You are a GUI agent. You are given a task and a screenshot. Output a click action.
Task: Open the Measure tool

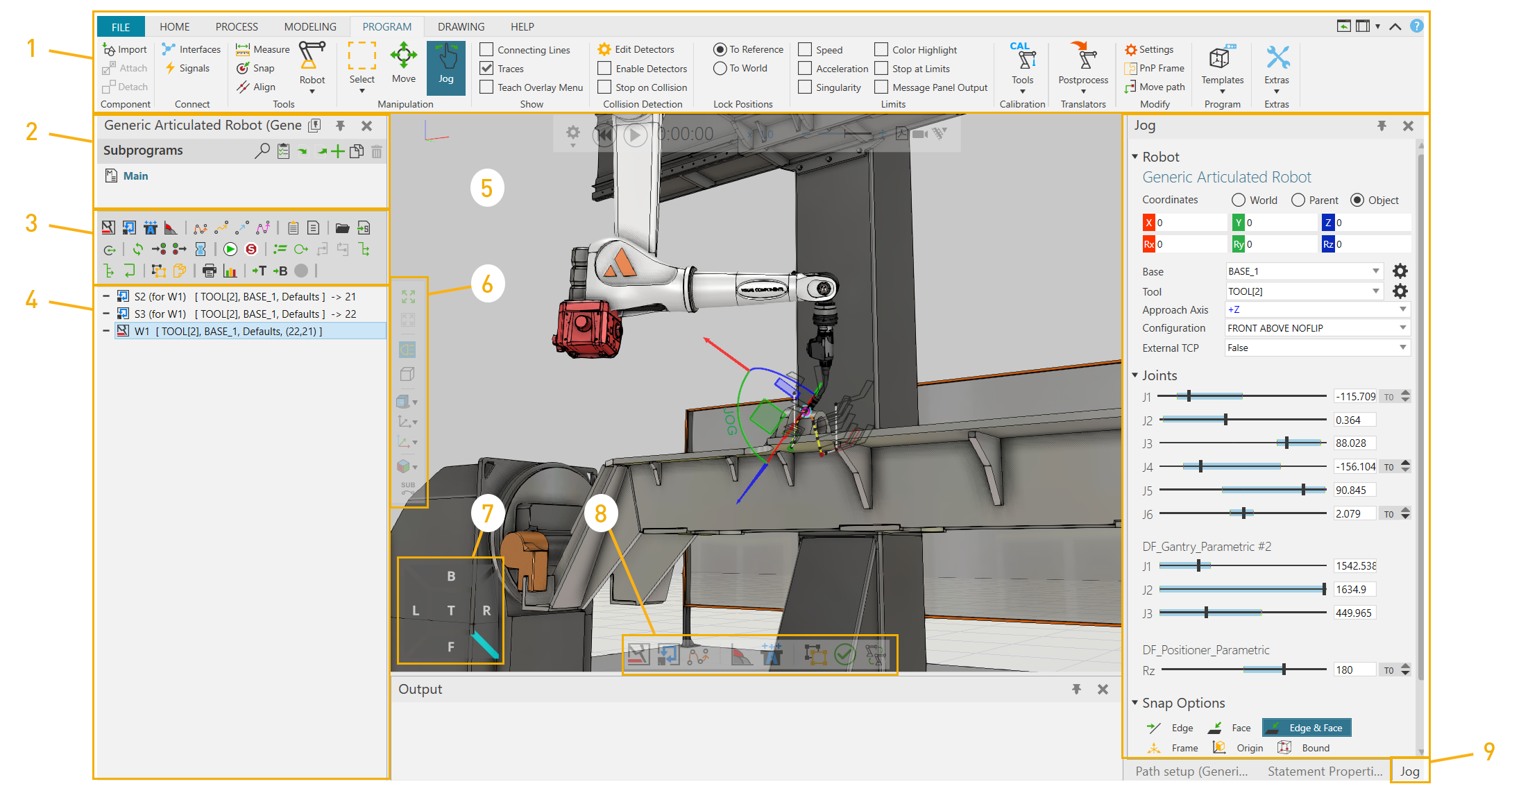click(x=262, y=49)
